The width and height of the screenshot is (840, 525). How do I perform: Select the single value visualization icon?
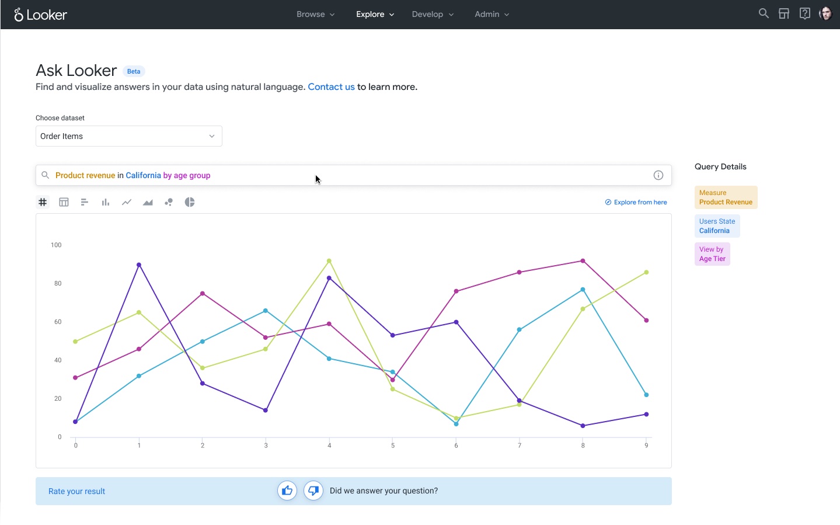click(x=43, y=202)
